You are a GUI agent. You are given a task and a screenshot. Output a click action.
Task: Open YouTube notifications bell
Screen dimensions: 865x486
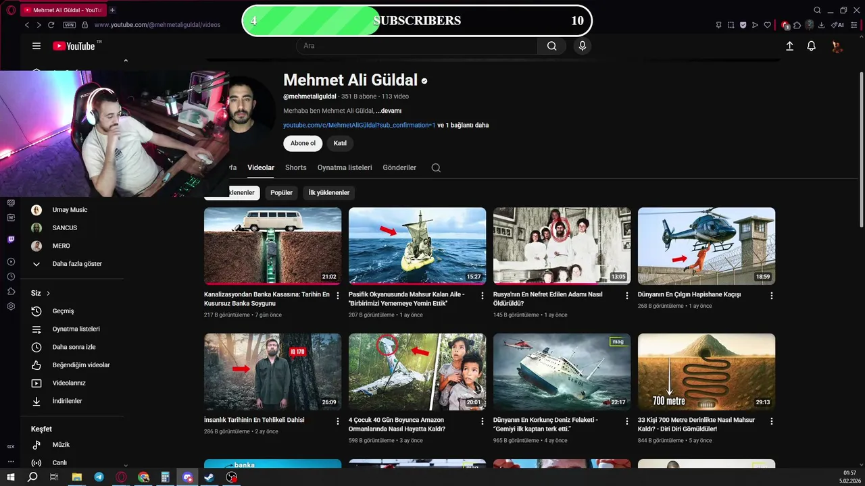812,46
